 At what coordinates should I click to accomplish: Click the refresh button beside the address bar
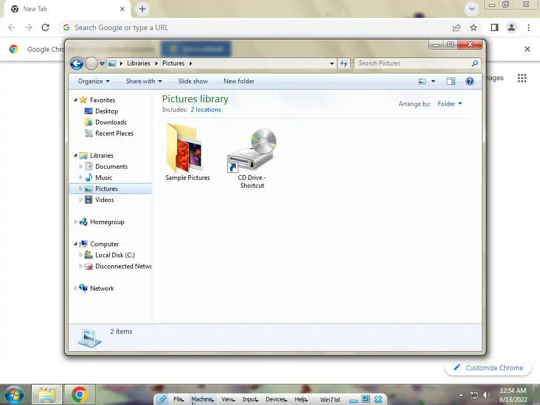pyautogui.click(x=344, y=63)
